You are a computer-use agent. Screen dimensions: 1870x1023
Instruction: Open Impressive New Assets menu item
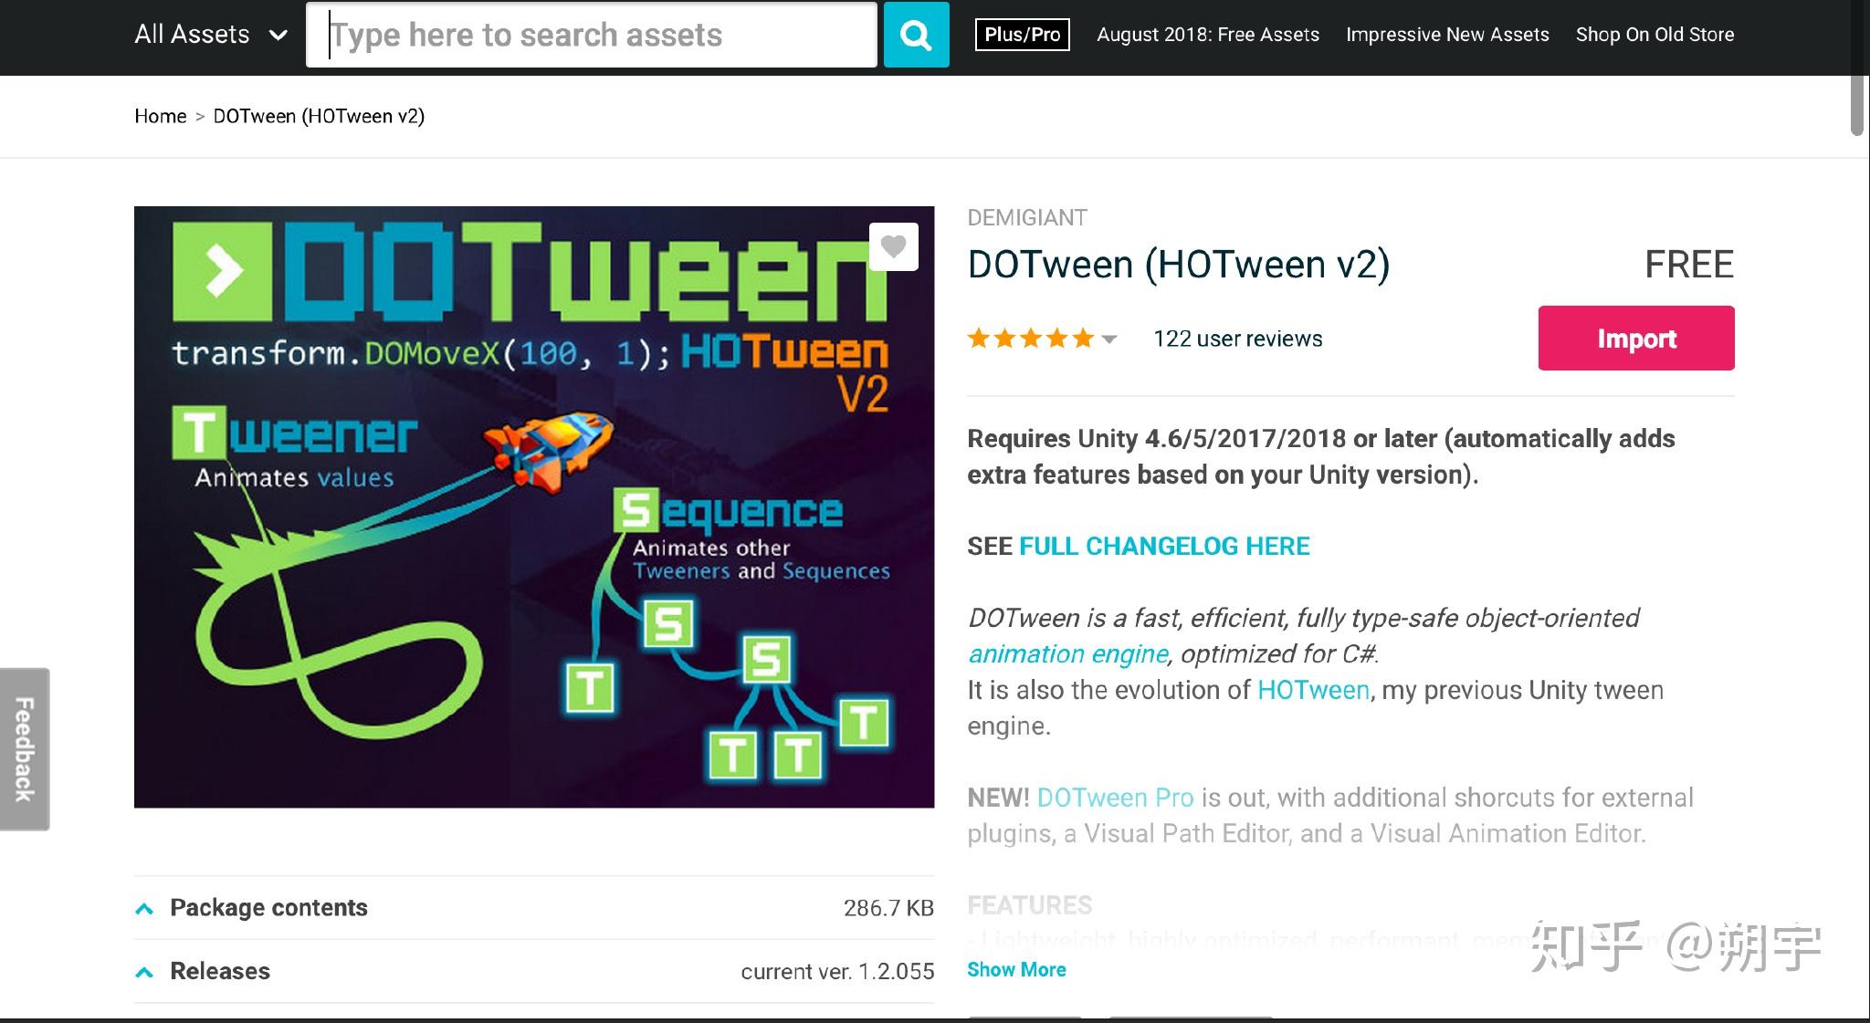point(1447,35)
